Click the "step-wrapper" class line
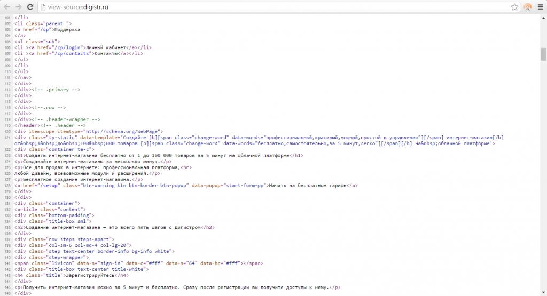Viewport: 547px width, 296px height. [52, 258]
